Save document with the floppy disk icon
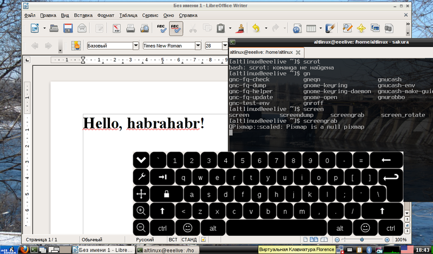 [68, 28]
